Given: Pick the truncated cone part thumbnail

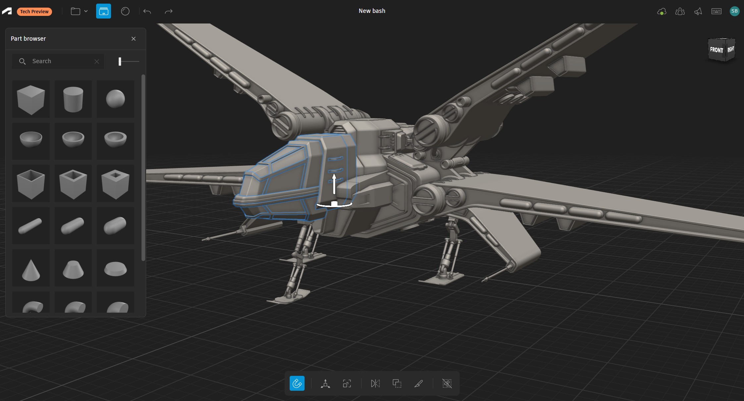Looking at the screenshot, I should coord(73,268).
